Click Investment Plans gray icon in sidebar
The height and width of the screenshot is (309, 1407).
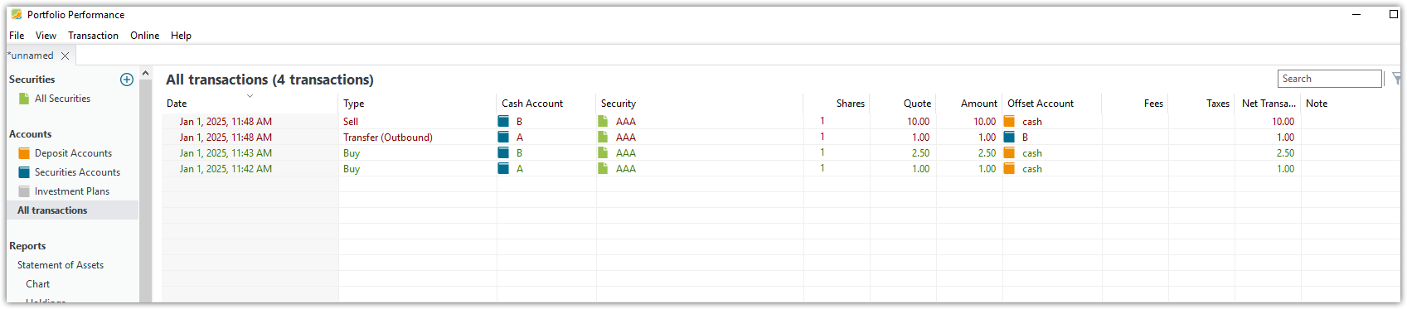24,191
